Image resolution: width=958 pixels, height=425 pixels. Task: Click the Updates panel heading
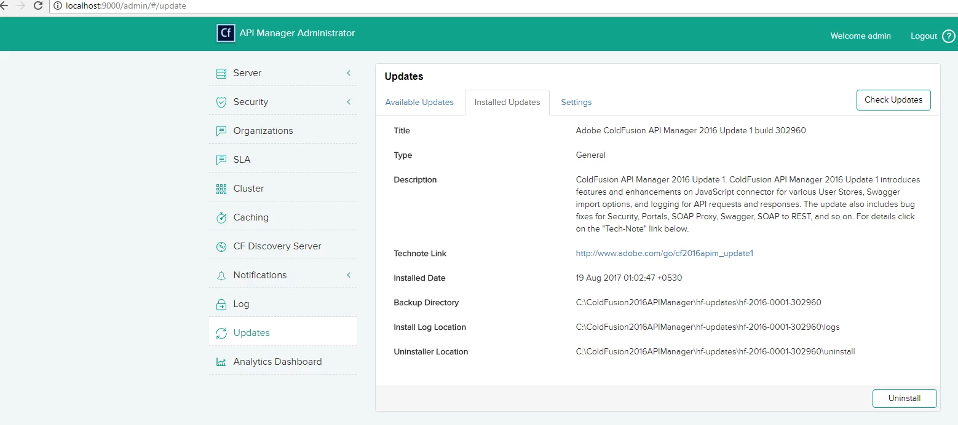click(404, 77)
